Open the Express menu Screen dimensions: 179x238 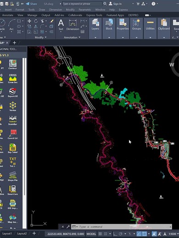click(x=123, y=10)
